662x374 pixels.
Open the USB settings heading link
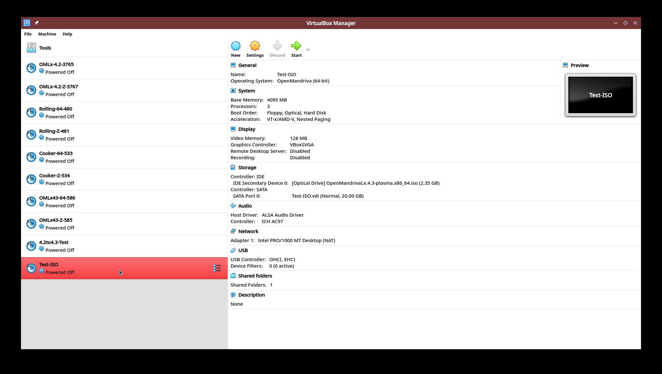243,250
